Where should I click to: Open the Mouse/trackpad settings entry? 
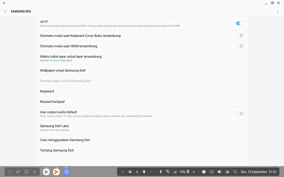pos(52,102)
